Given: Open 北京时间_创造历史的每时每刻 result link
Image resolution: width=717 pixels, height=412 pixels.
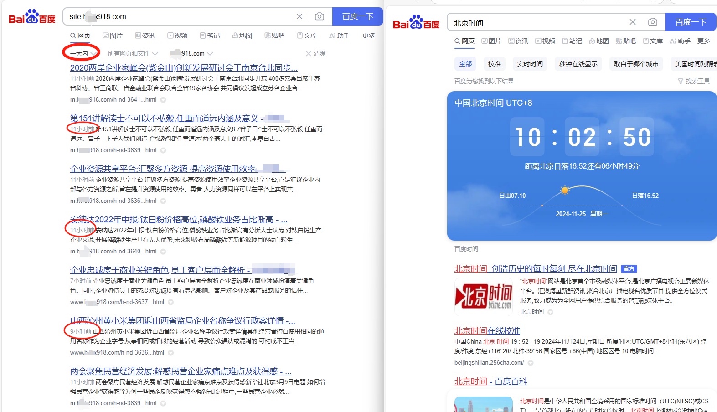Looking at the screenshot, I should tap(536, 269).
